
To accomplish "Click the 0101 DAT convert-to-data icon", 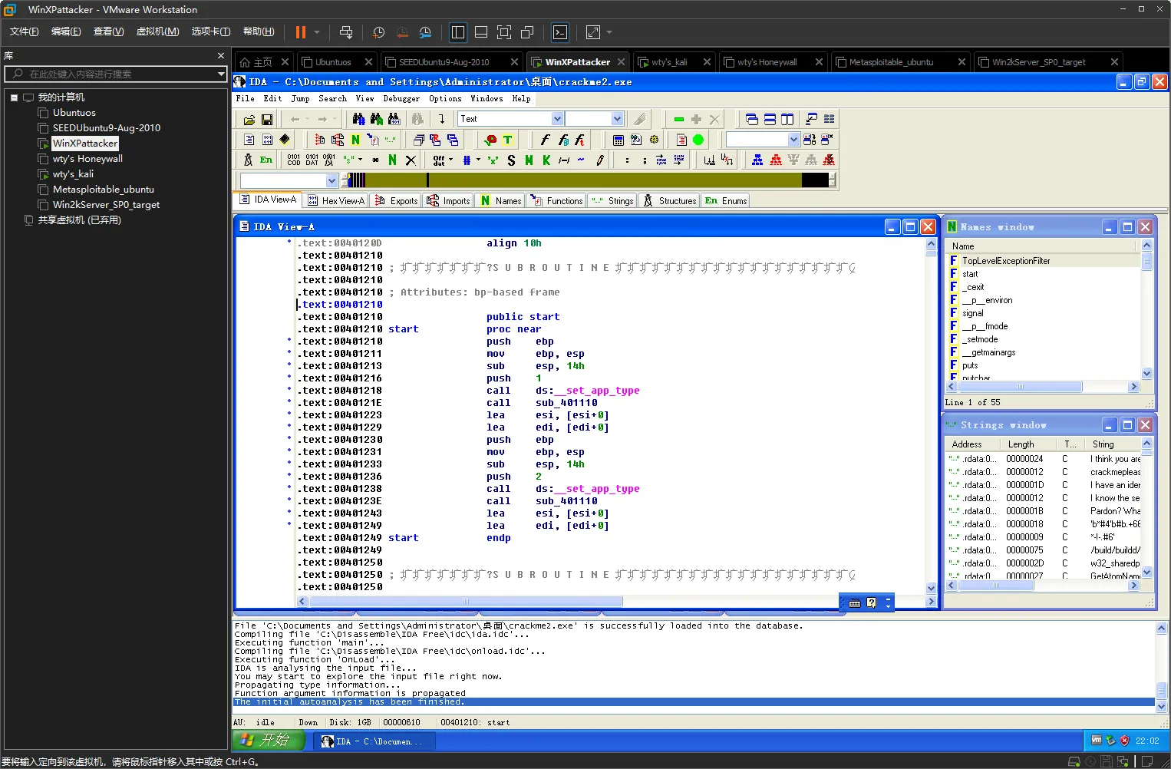I will pos(312,160).
